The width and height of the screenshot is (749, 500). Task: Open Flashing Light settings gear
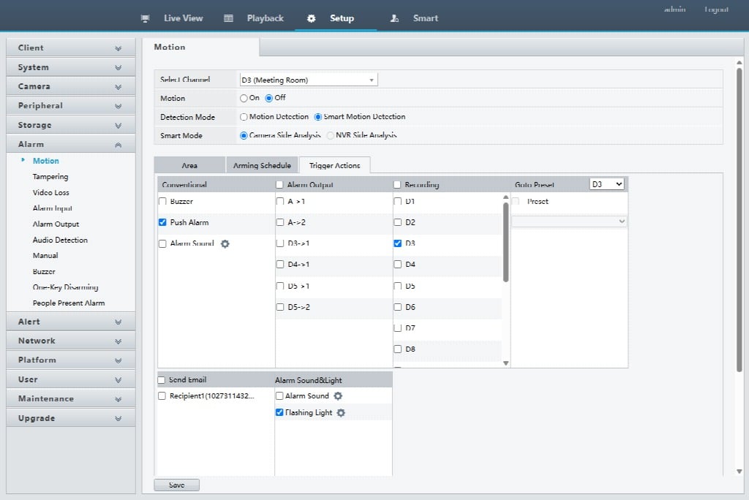tap(341, 412)
